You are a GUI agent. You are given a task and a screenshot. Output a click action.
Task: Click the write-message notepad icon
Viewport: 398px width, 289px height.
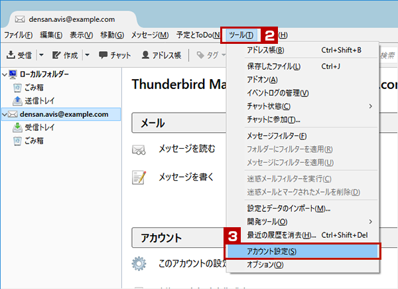[x=139, y=177]
